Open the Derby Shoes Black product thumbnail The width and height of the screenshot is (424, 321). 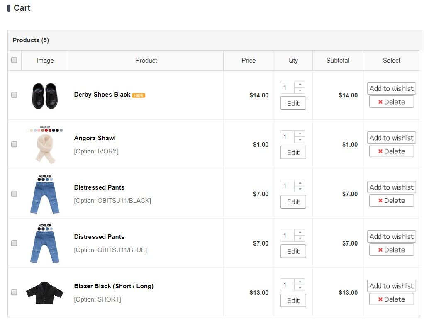(45, 96)
